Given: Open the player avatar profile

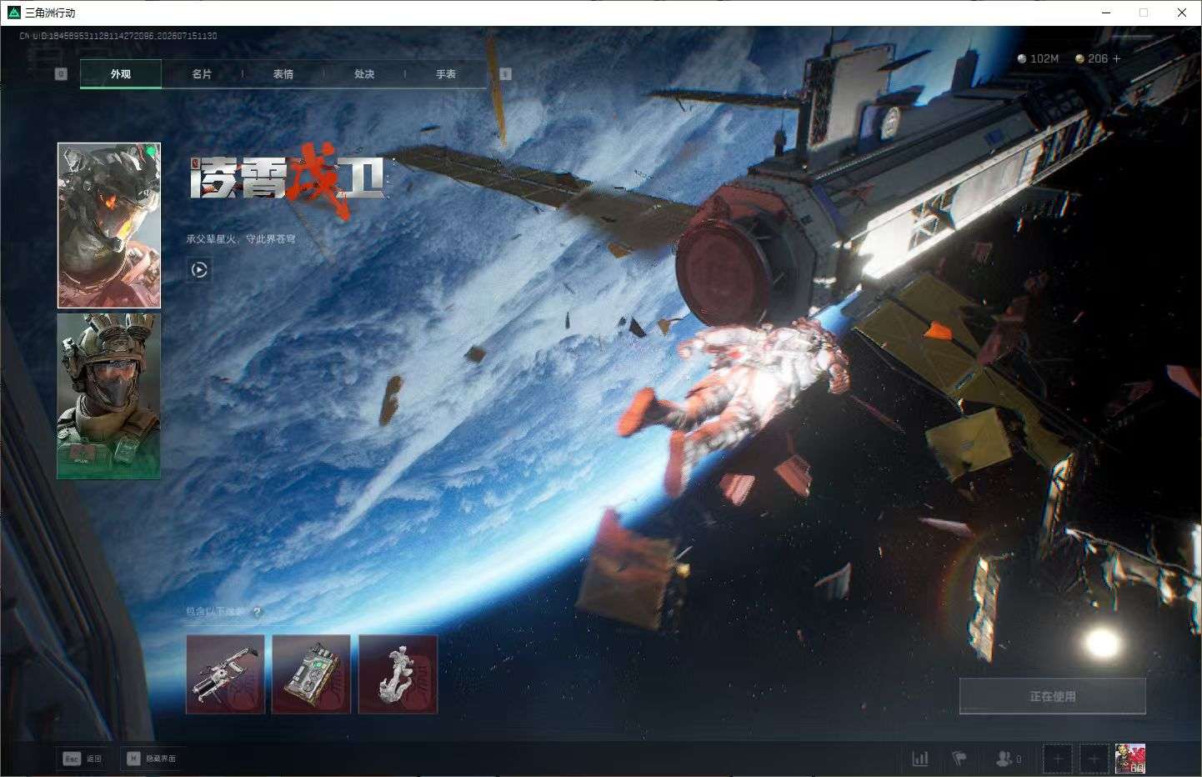Looking at the screenshot, I should point(1130,759).
